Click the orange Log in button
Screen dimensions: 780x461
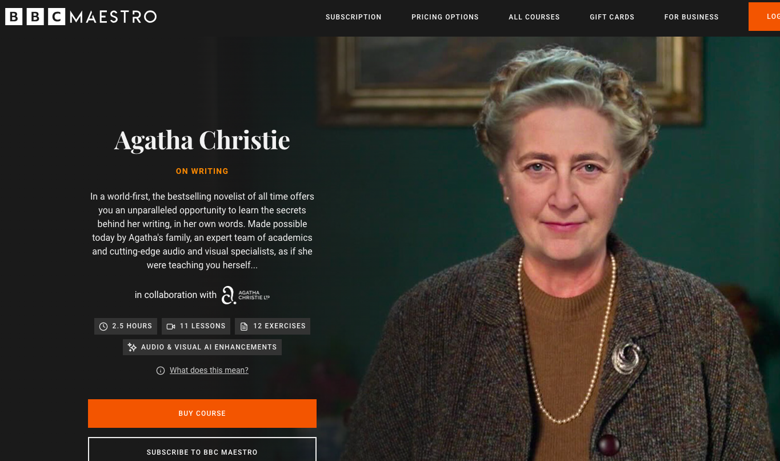coord(765,17)
